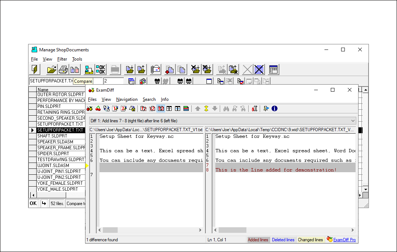Select OUTER ROTOR.SLDPRT in the file list
397x252 pixels.
(61, 95)
